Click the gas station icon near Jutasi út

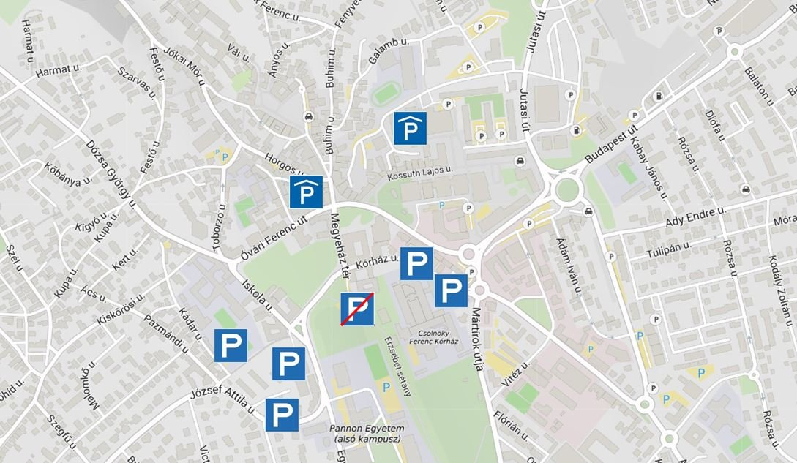click(x=577, y=130)
